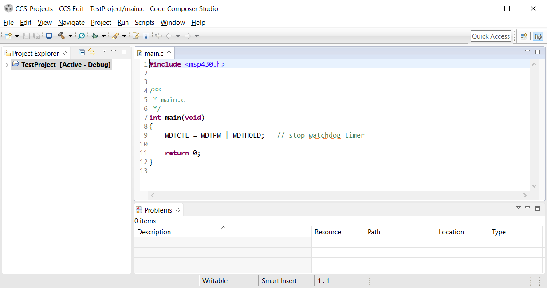Toggle the highlighted CCS Edit perspective button

pyautogui.click(x=538, y=36)
